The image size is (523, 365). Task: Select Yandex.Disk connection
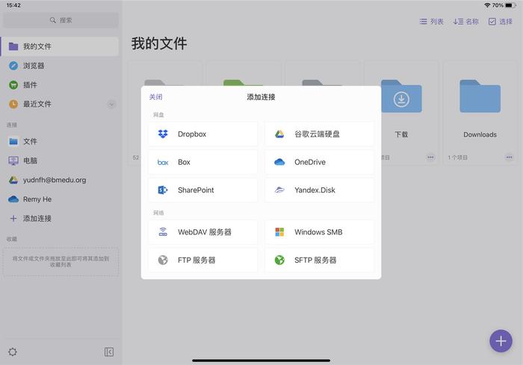pyautogui.click(x=319, y=190)
